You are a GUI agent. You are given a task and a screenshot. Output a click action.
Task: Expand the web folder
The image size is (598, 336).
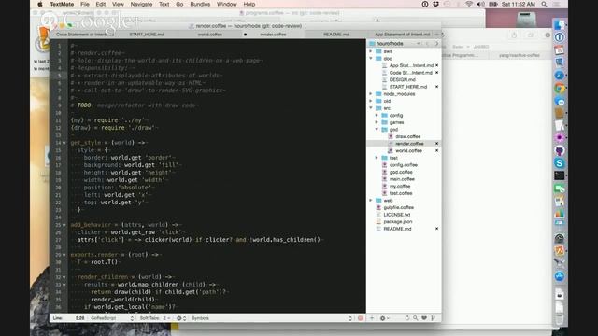click(371, 201)
